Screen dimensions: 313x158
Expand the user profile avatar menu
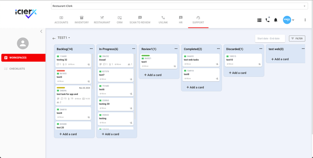(289, 20)
